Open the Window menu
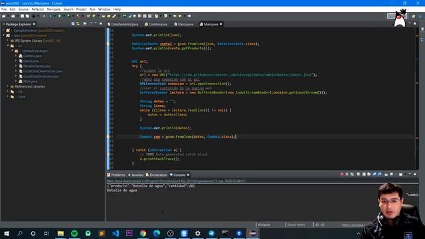Image resolution: width=425 pixels, height=239 pixels. click(104, 9)
